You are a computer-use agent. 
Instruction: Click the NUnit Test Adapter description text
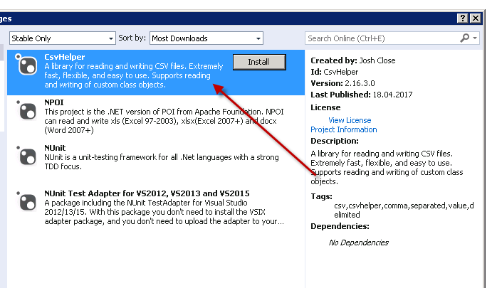coord(164,212)
